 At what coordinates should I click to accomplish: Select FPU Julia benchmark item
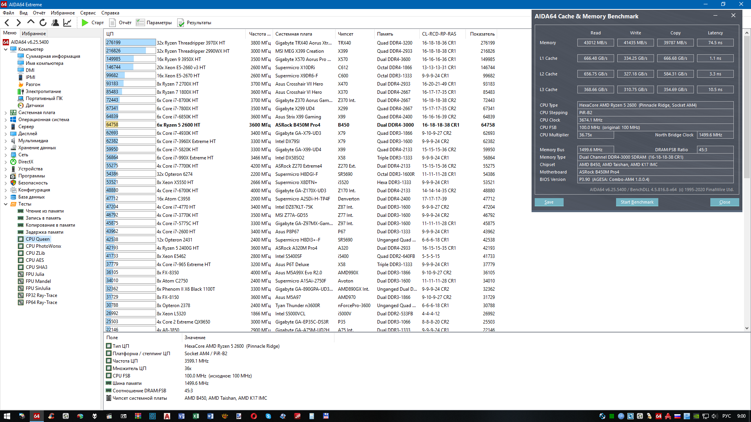[35, 274]
